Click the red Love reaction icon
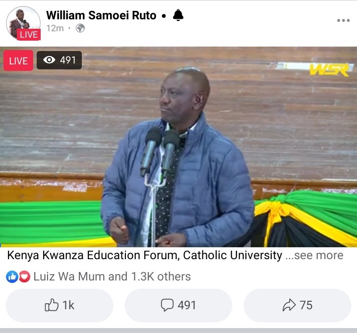Screen dimensions: 357x333 click(24, 277)
